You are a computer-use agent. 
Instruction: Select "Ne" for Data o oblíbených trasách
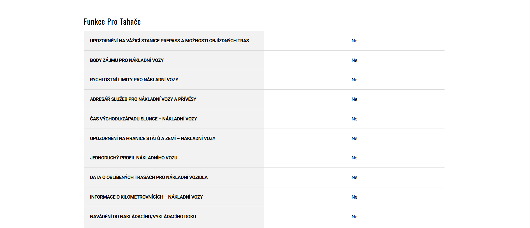354,178
